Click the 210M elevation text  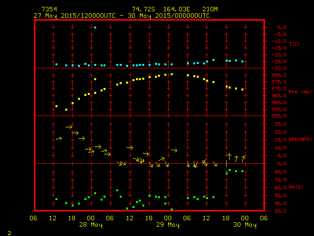tap(202, 9)
